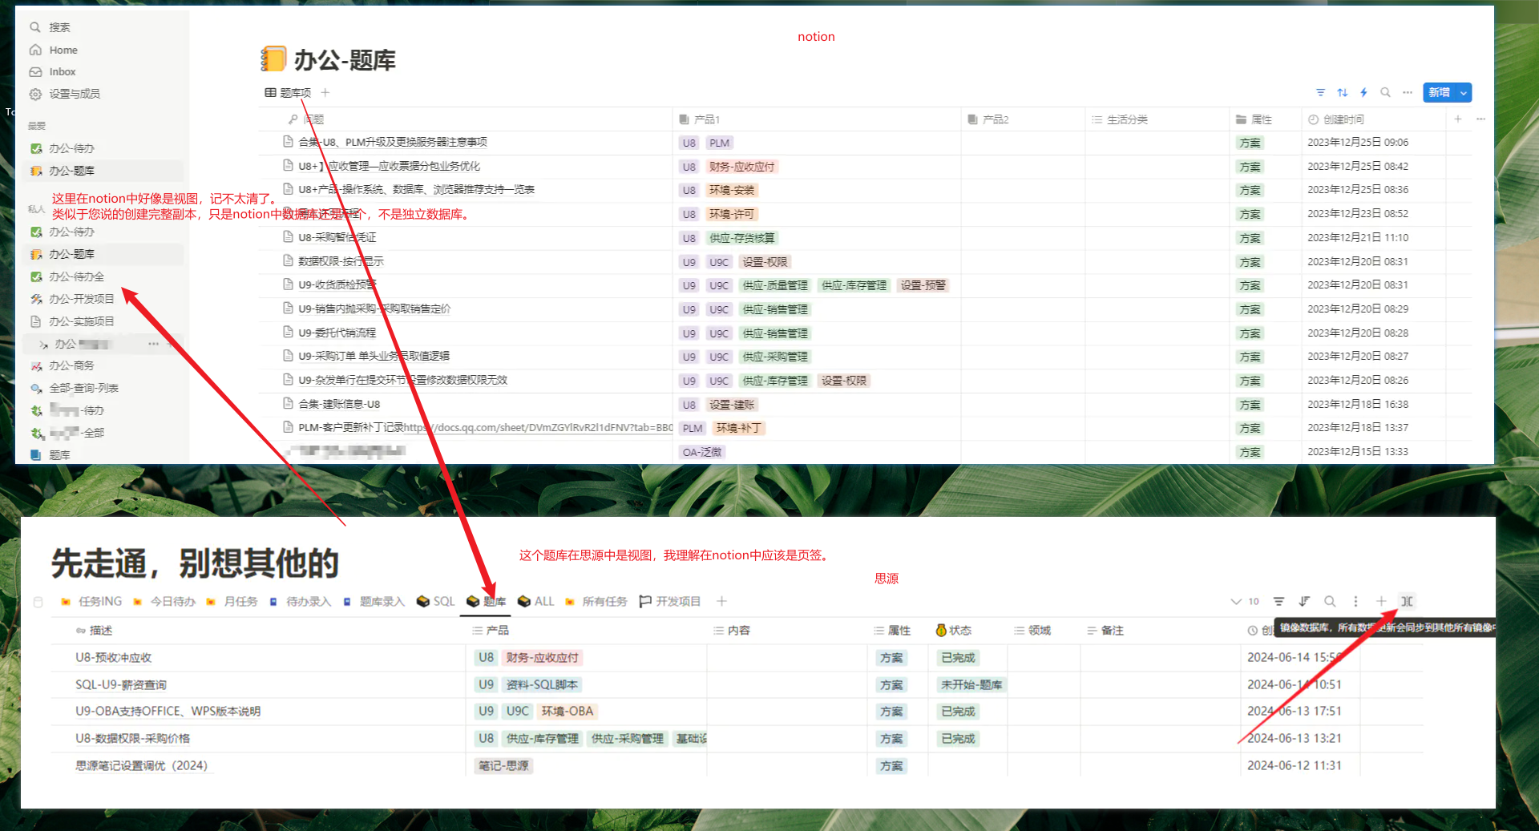Open the three-dot menu left of 新增

[1407, 92]
